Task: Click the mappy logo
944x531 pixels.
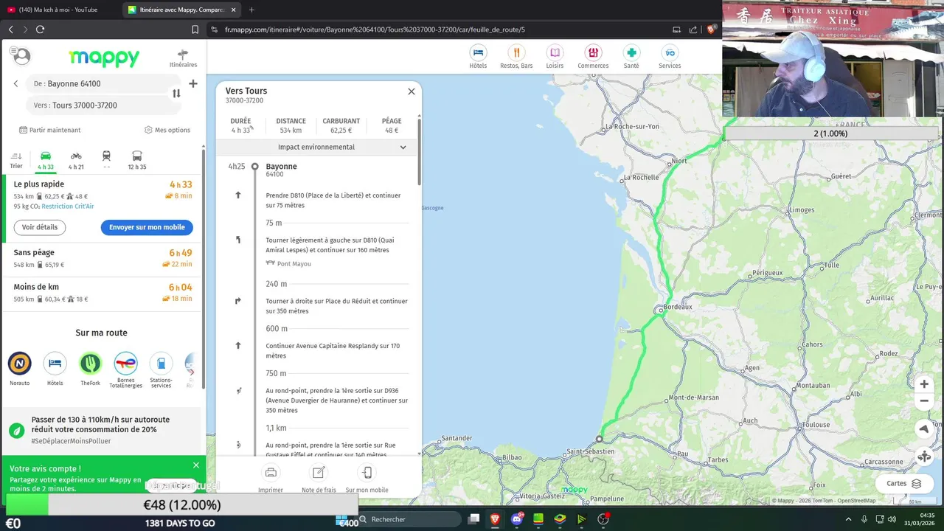Action: [104, 58]
